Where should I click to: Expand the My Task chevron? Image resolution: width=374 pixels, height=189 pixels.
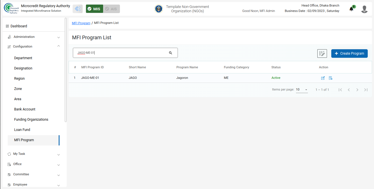coord(58,155)
